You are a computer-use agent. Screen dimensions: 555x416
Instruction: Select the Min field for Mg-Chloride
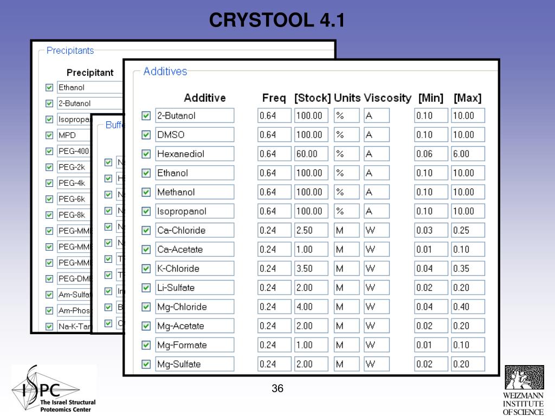[431, 307]
